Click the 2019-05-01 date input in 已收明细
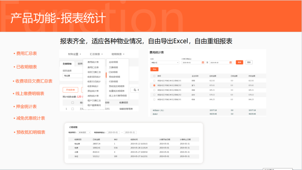 (113, 132)
